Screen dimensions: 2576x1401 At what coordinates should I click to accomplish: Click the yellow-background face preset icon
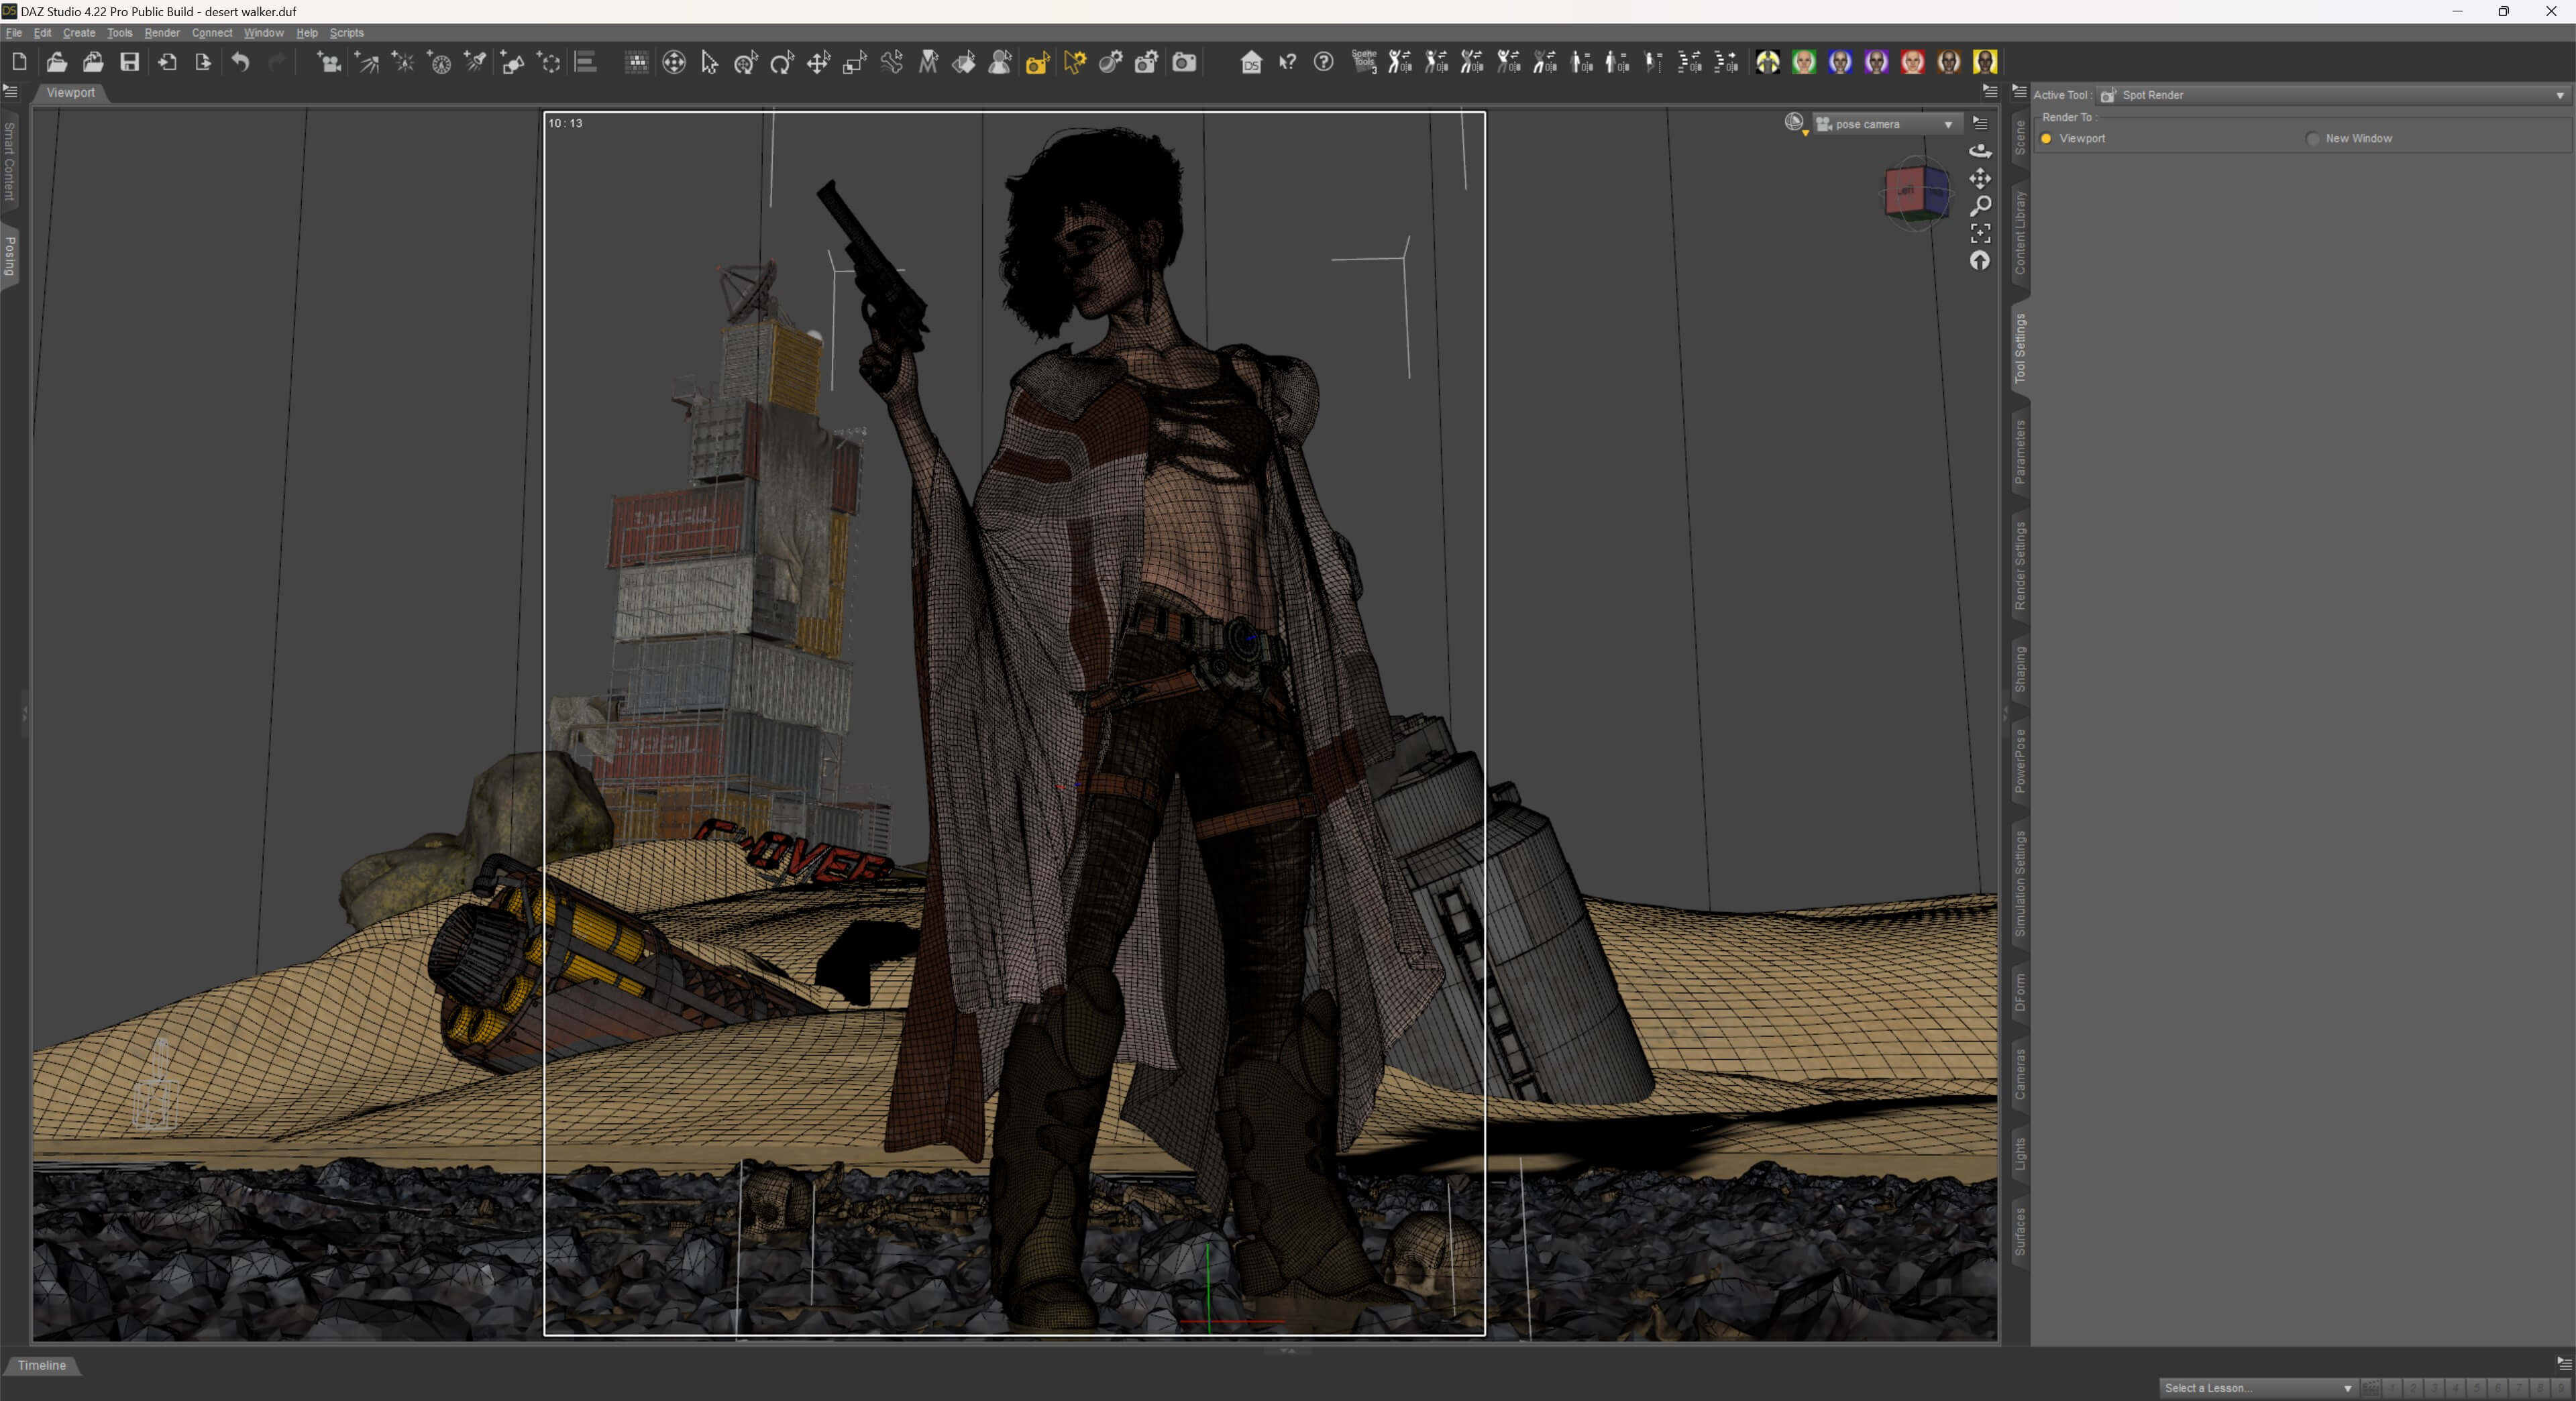point(1985,62)
